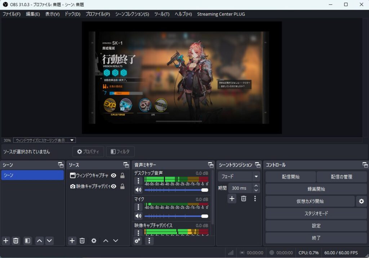Open the フェード transition dropdown
The width and height of the screenshot is (369, 258).
click(x=239, y=176)
